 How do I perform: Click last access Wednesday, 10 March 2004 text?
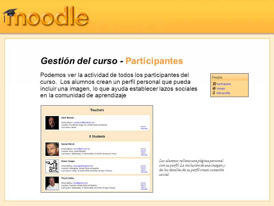[x=88, y=188]
